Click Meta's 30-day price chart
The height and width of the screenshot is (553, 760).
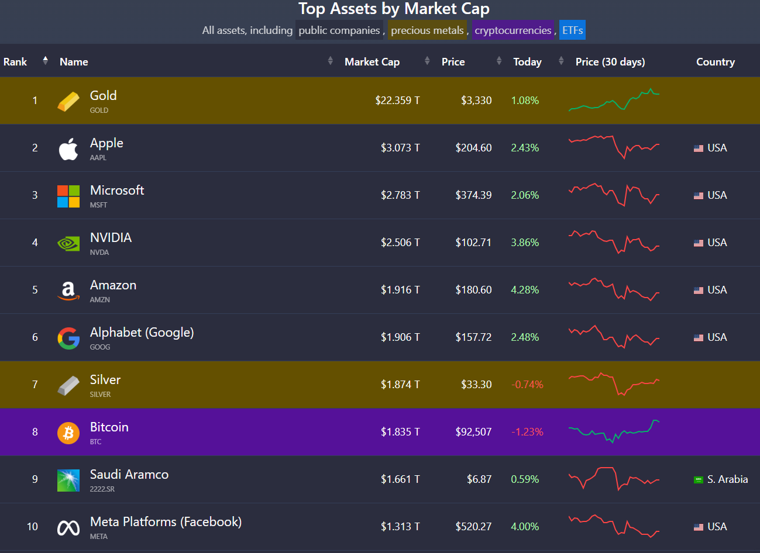(x=614, y=526)
